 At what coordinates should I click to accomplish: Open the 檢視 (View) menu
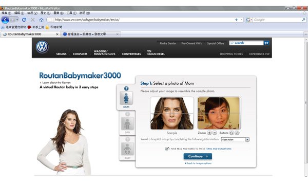[x=32, y=13]
